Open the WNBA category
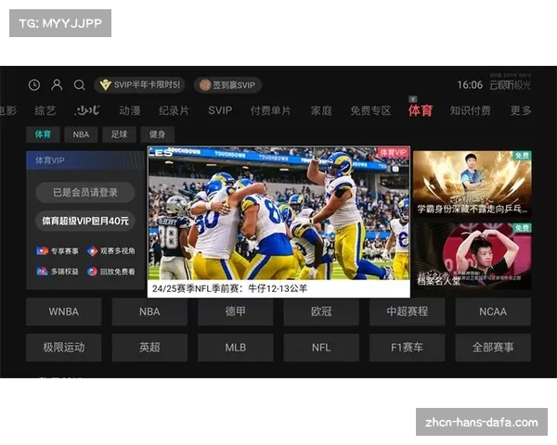Viewport: 557px width, 445px height. click(x=64, y=311)
